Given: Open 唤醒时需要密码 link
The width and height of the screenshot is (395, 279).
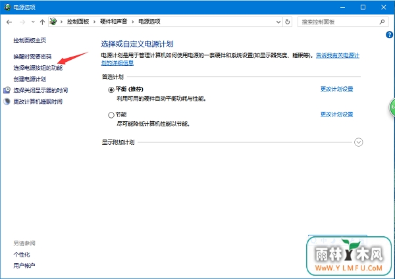Looking at the screenshot, I should click(32, 57).
